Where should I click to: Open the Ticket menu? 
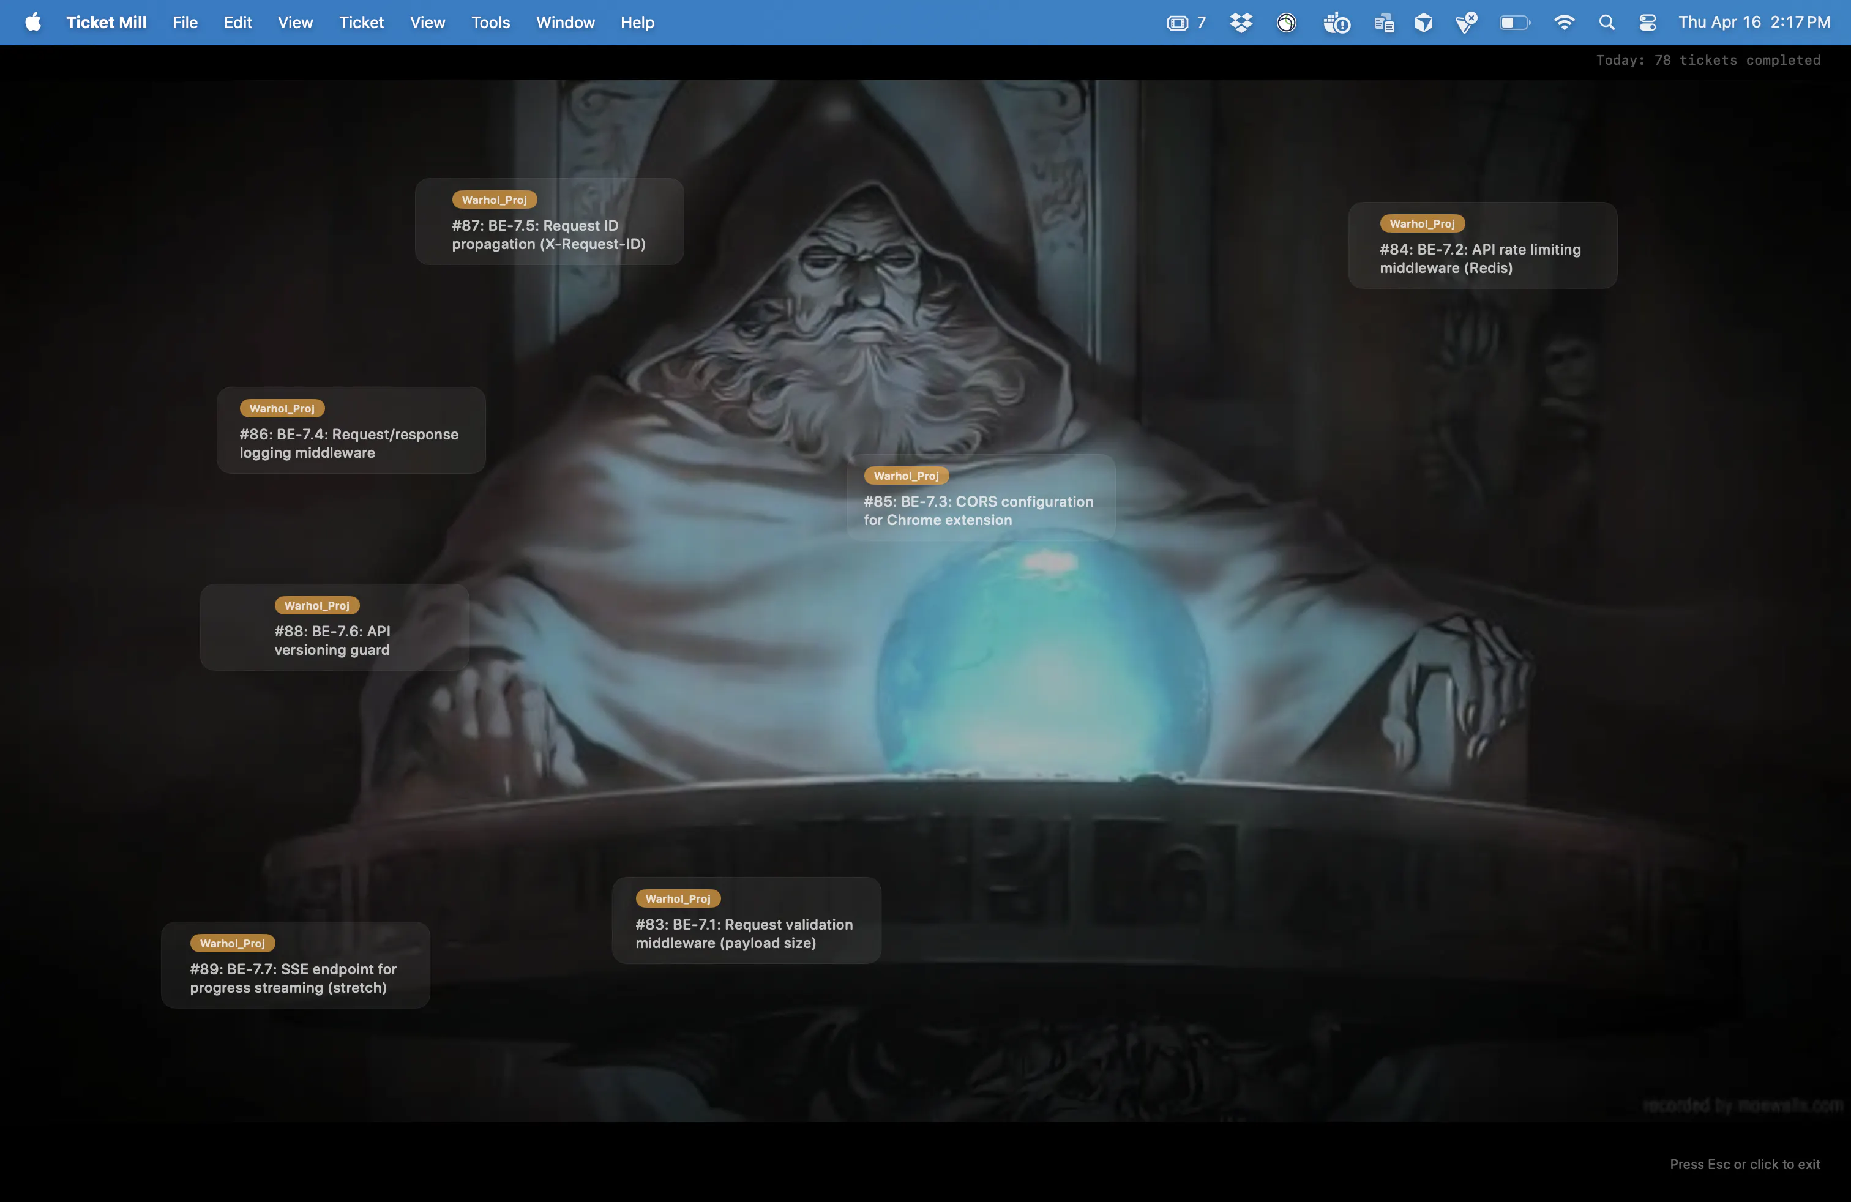(x=362, y=23)
